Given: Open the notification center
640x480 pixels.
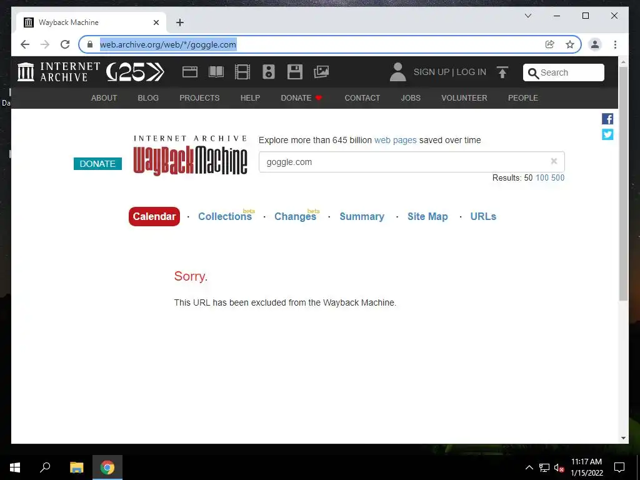Looking at the screenshot, I should [619, 467].
